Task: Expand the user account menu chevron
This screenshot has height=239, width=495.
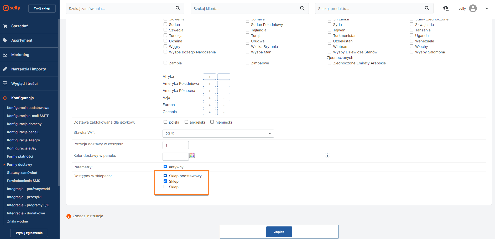Action: pyautogui.click(x=487, y=8)
